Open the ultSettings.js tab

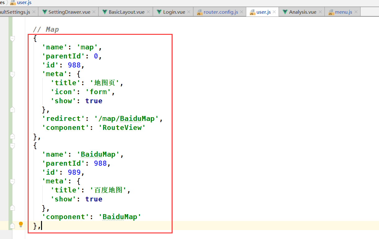pos(15,11)
